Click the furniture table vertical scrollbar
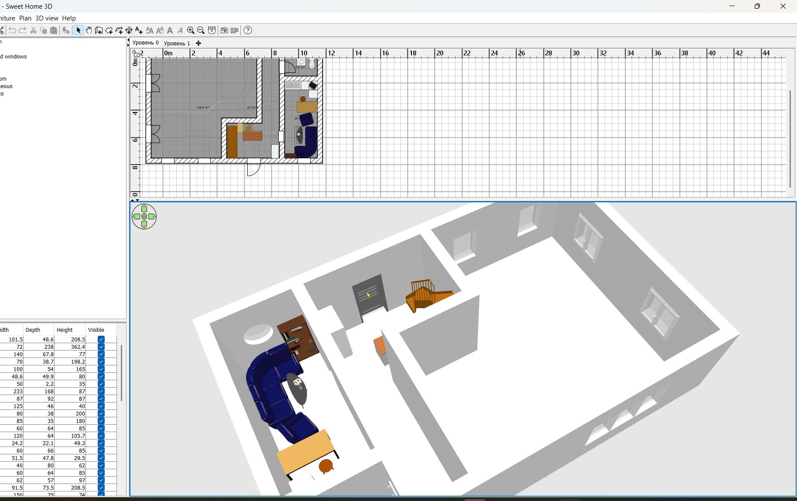This screenshot has height=501, width=797. (121, 373)
